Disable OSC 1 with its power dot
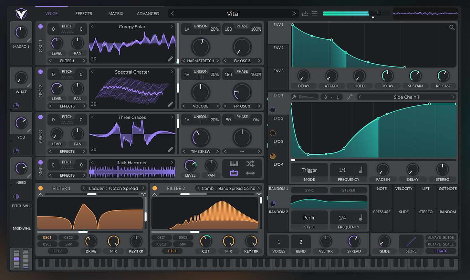The height and width of the screenshot is (280, 470). pyautogui.click(x=40, y=26)
